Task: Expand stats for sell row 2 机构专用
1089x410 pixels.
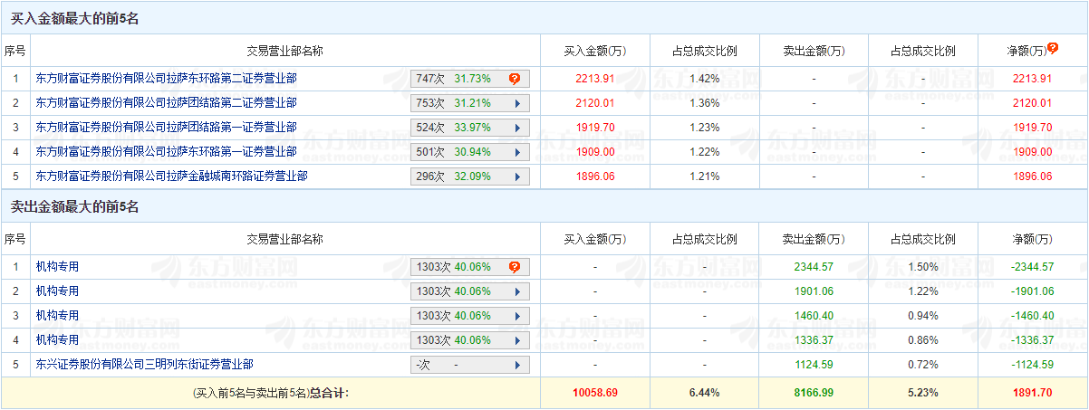Action: coord(517,291)
